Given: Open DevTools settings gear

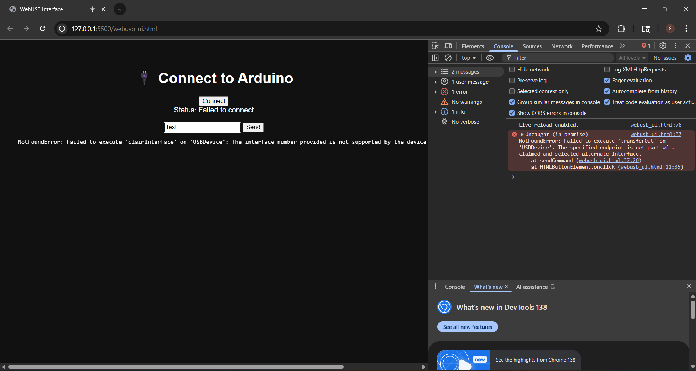Looking at the screenshot, I should pyautogui.click(x=663, y=46).
